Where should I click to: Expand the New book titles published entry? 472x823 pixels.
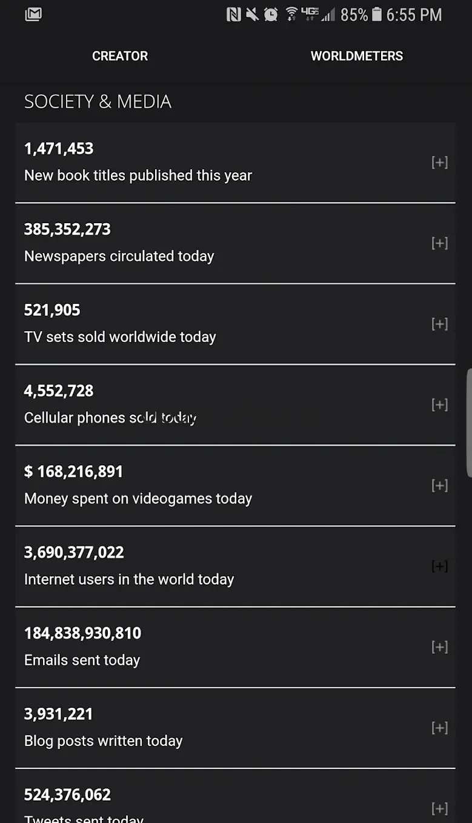[439, 163]
